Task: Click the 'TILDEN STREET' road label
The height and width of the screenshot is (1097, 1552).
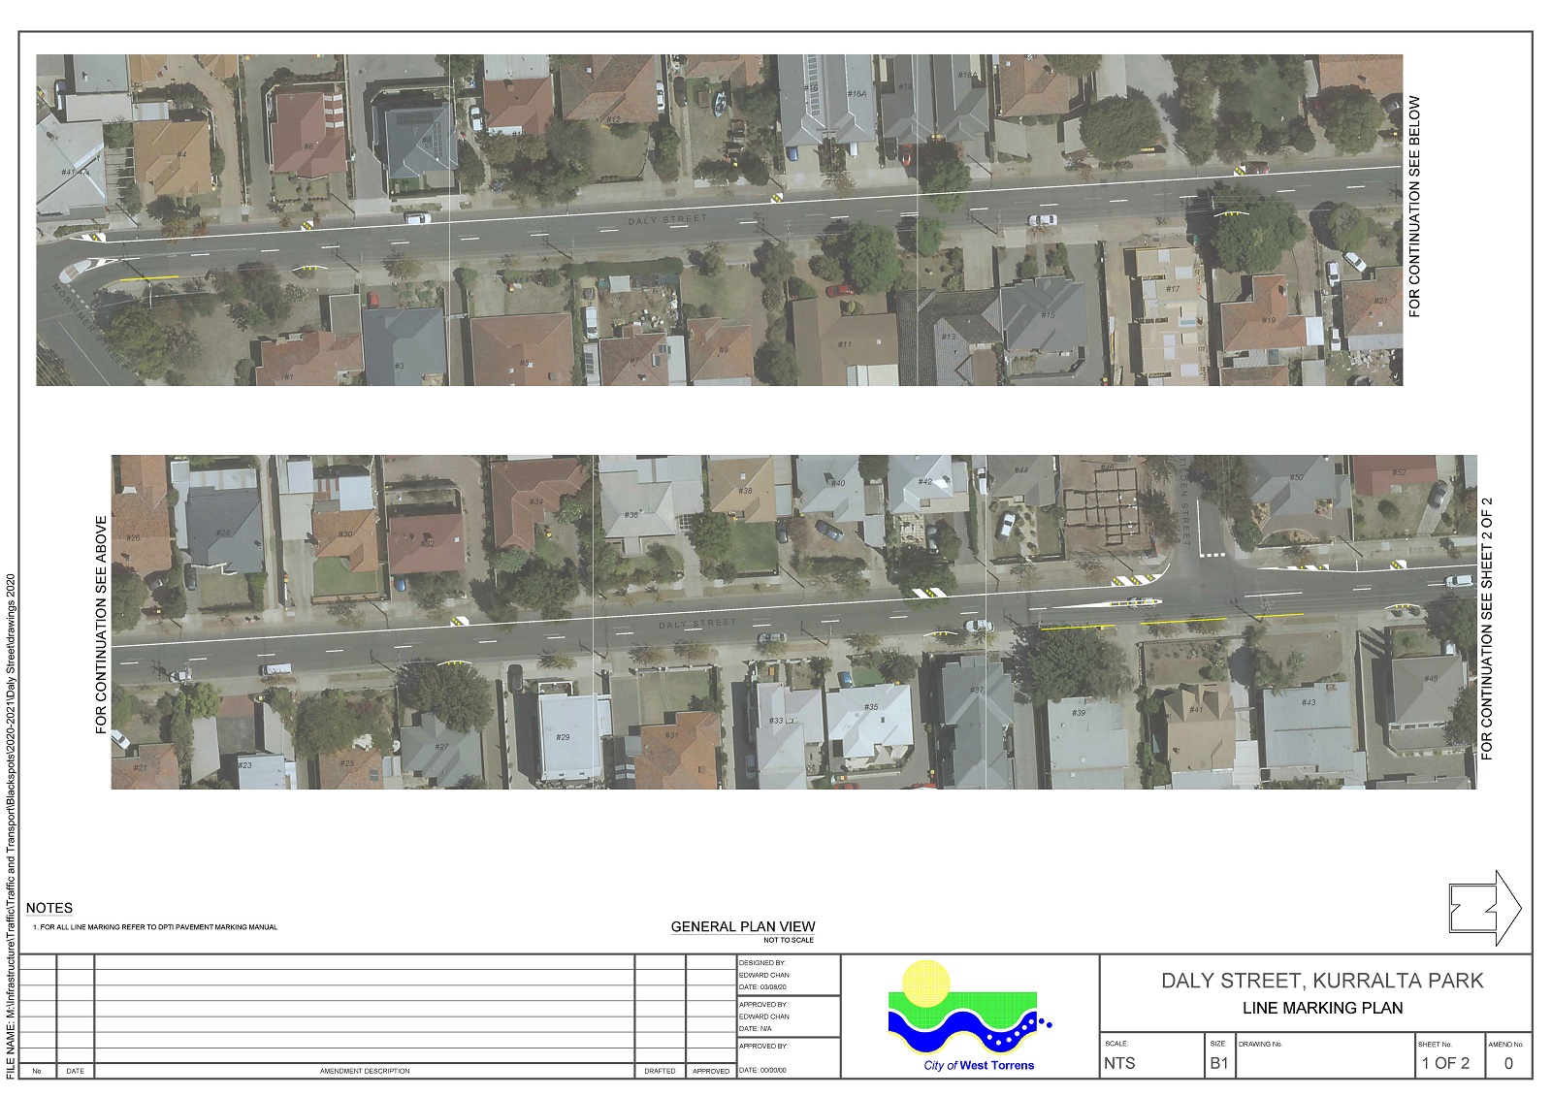Action: [x=1183, y=500]
